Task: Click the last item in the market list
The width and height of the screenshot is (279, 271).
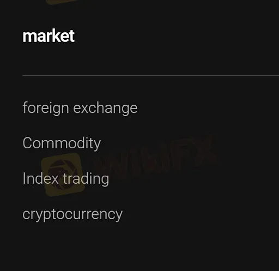Action: pyautogui.click(x=72, y=214)
